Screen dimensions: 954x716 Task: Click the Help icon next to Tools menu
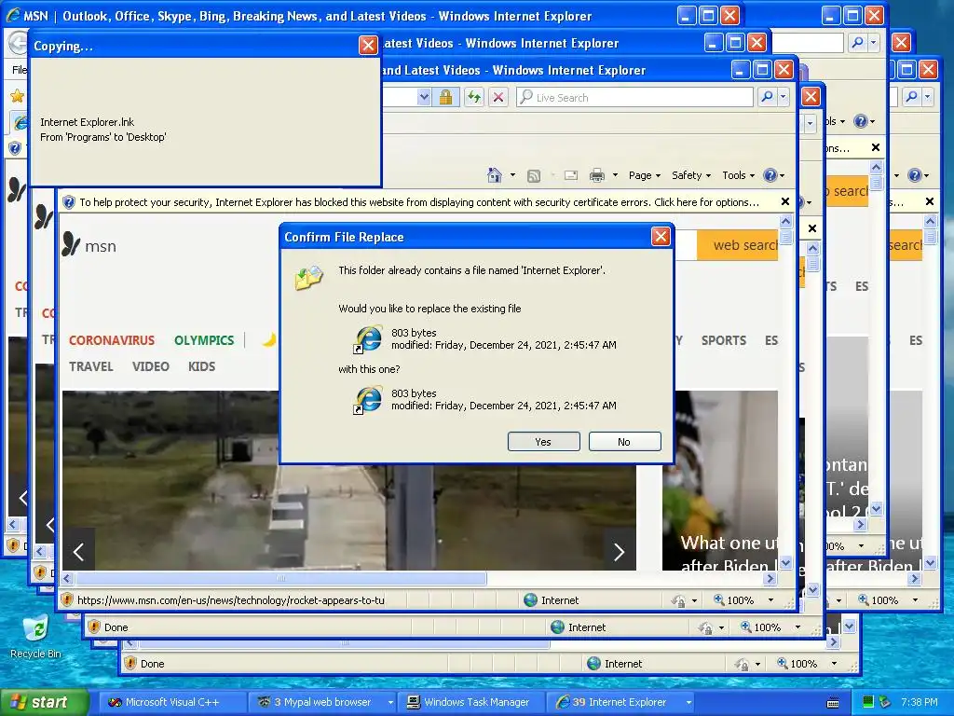tap(770, 175)
